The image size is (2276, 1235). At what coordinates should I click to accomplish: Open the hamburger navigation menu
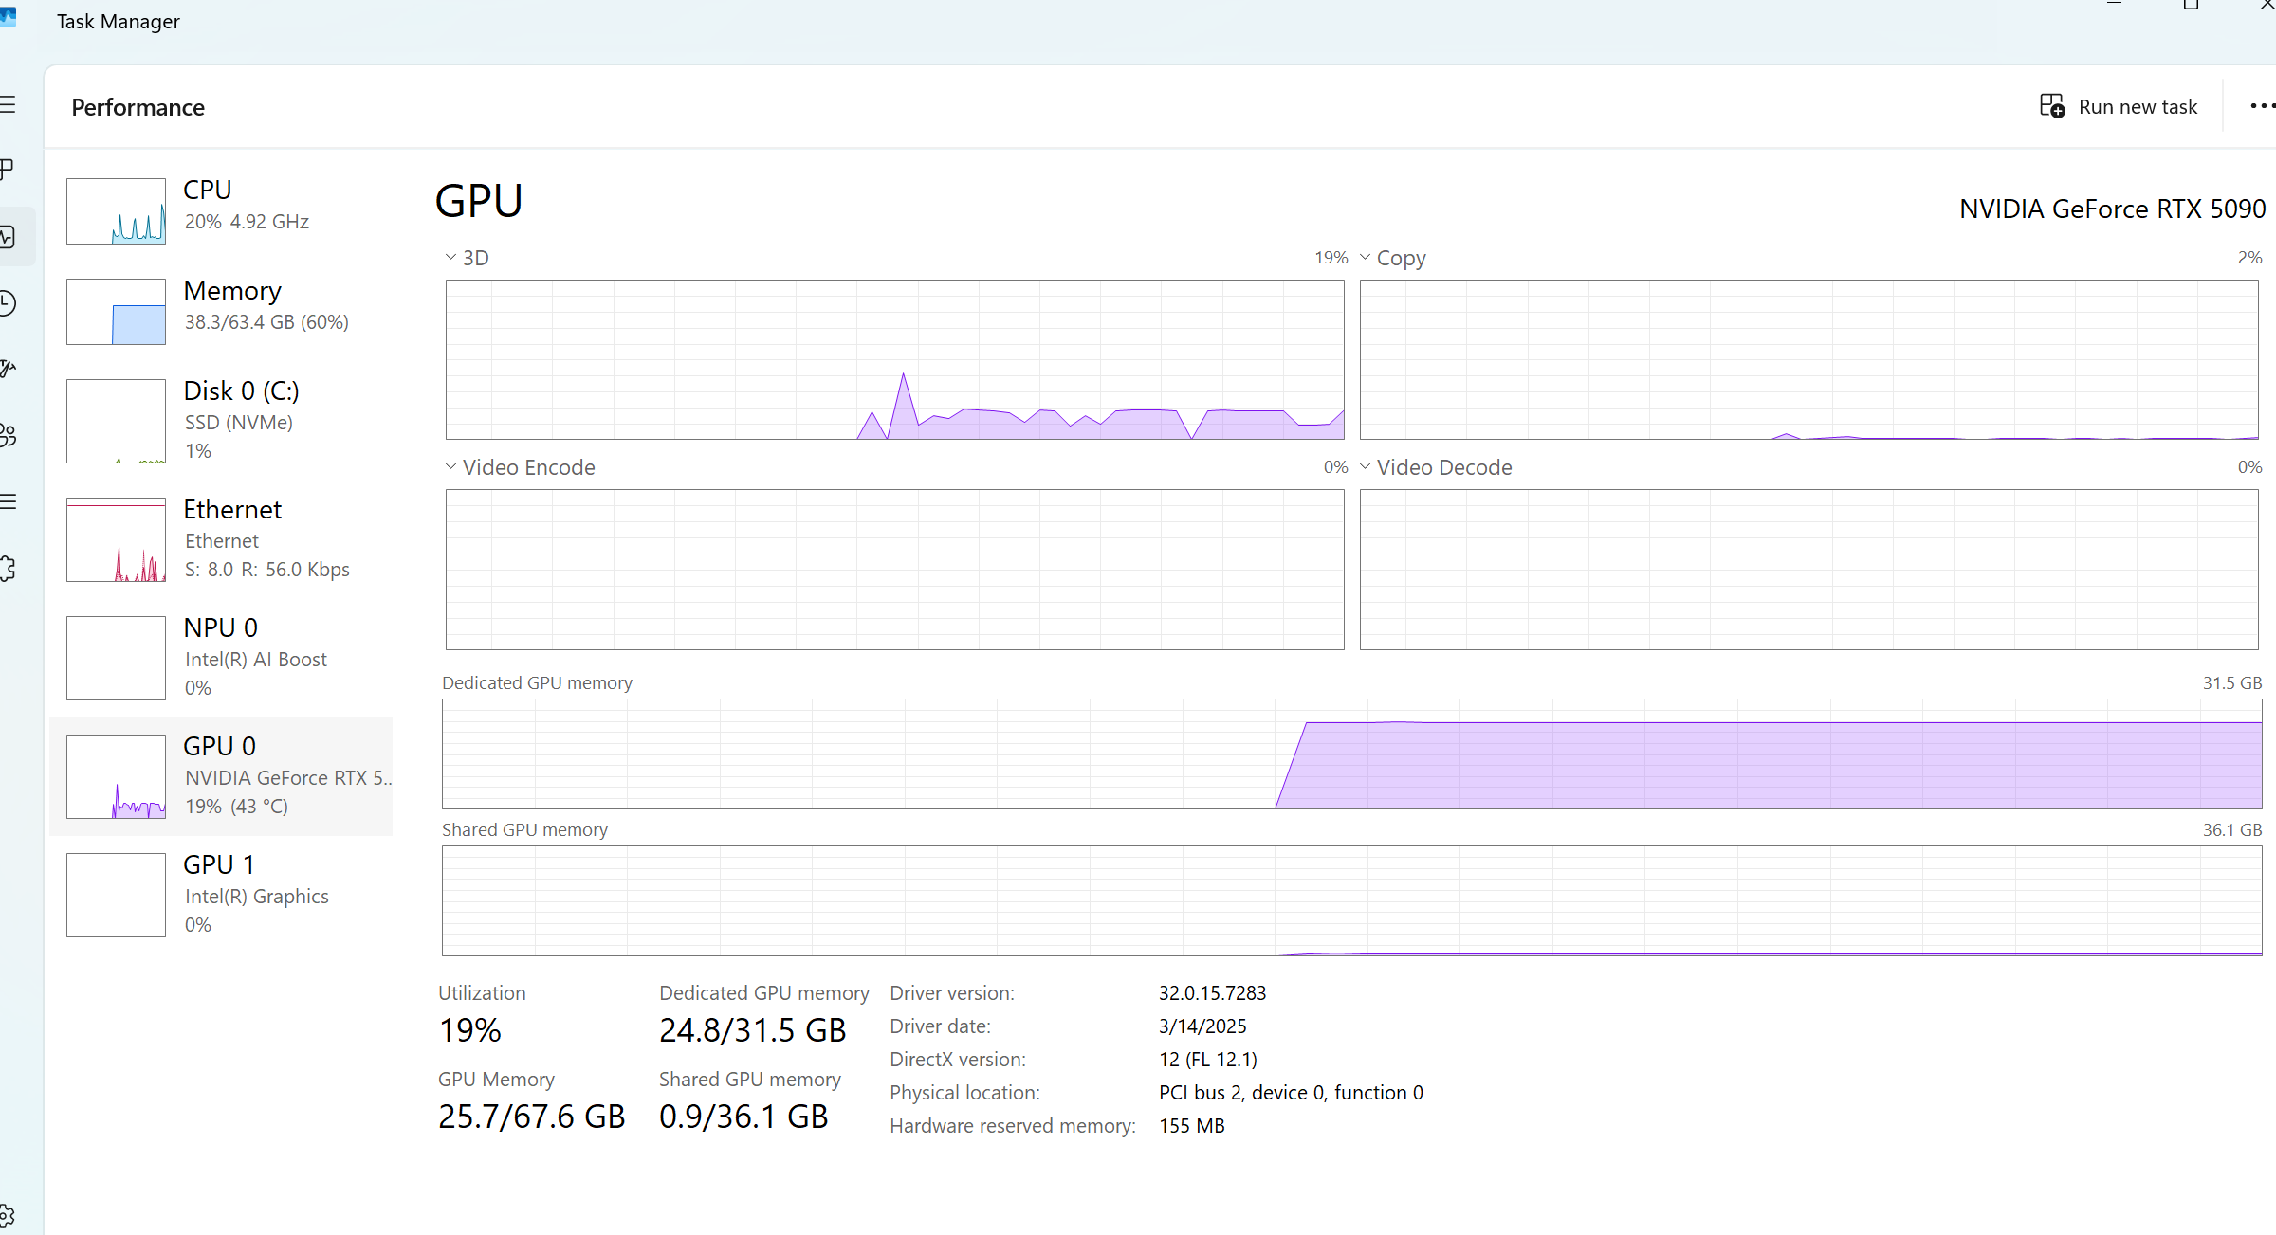(8, 104)
